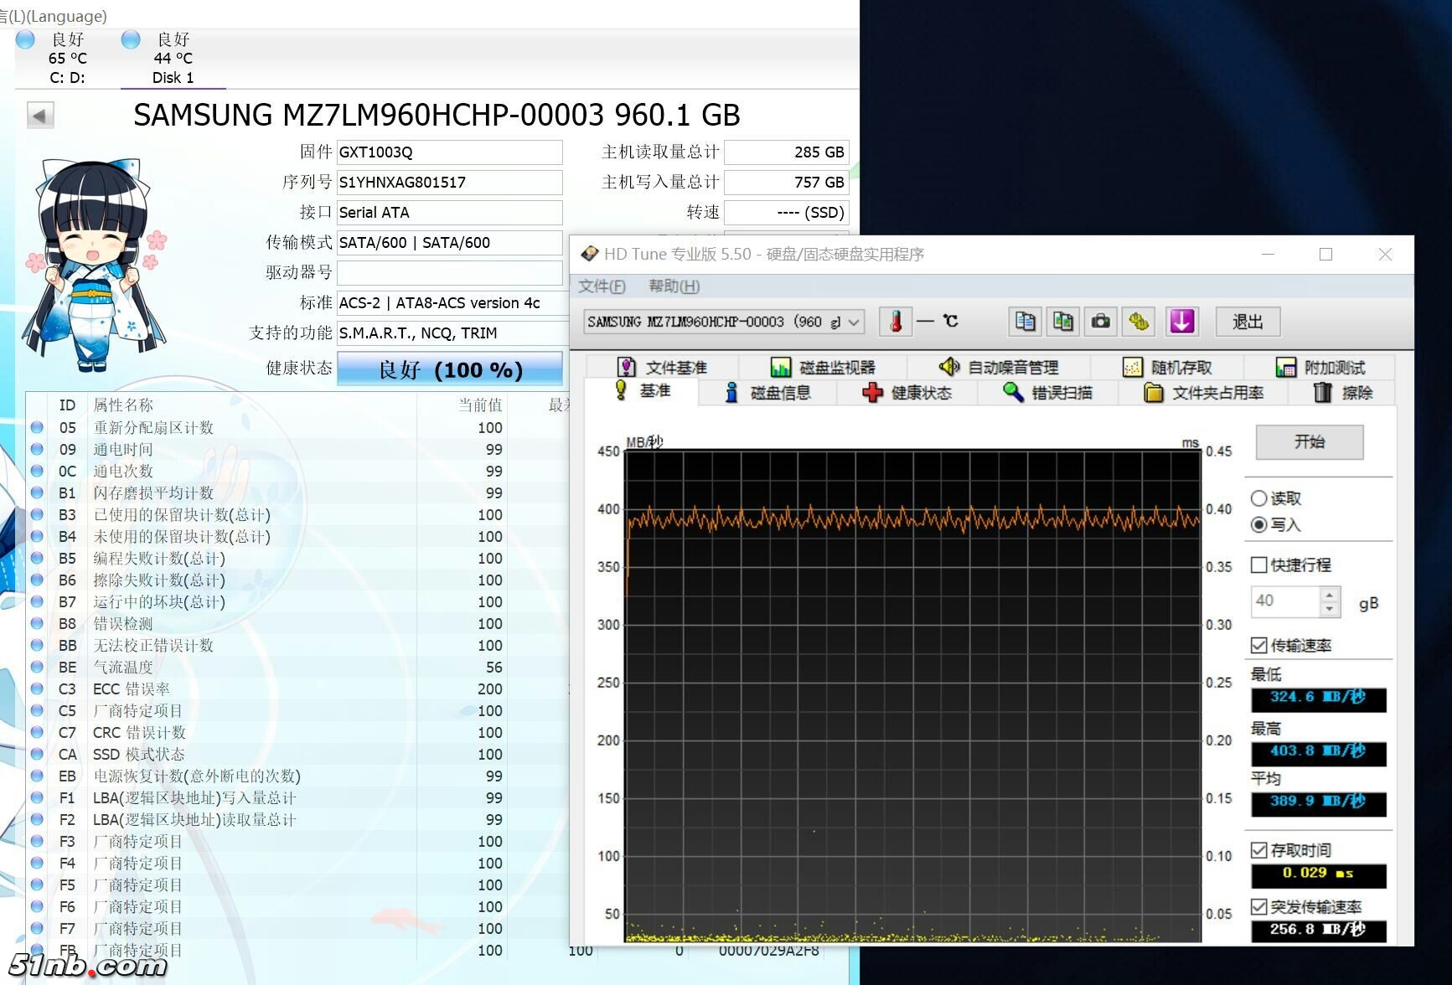Select the 读取 (Read) radio button

pyautogui.click(x=1258, y=498)
